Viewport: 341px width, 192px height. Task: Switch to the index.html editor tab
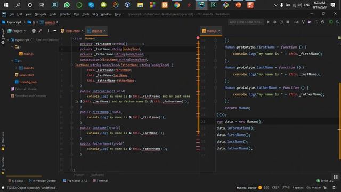point(70,31)
